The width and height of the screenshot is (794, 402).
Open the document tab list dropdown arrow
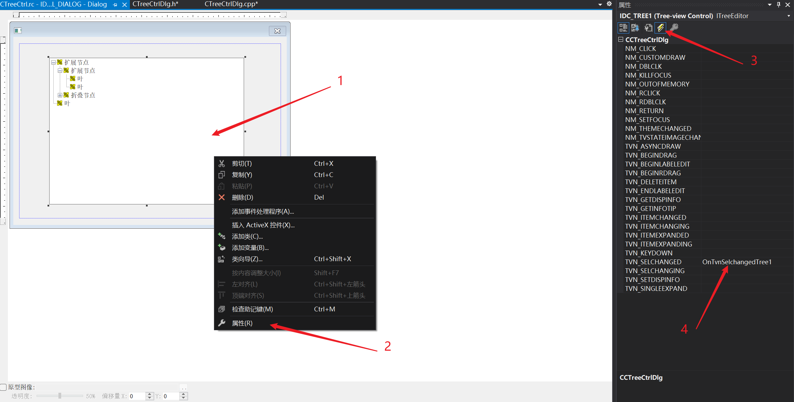[x=600, y=4]
